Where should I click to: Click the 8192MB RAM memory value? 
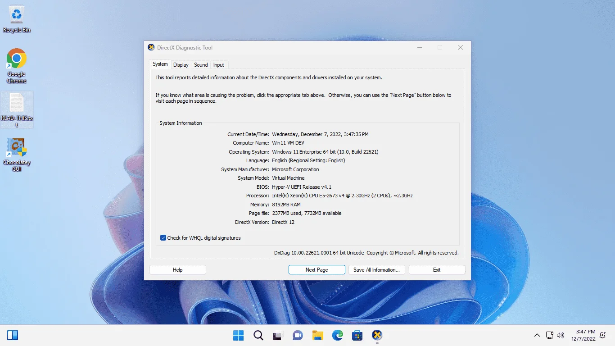tap(286, 205)
